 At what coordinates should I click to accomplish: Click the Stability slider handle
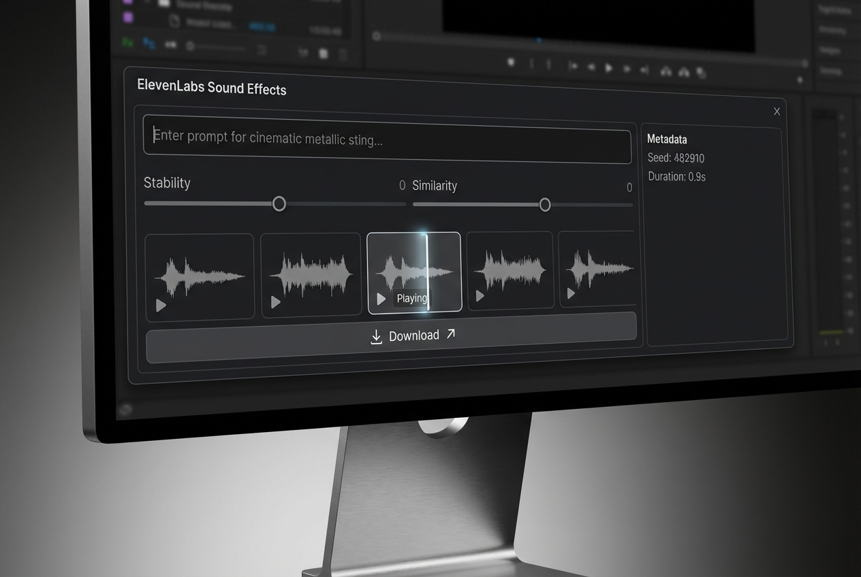tap(279, 204)
